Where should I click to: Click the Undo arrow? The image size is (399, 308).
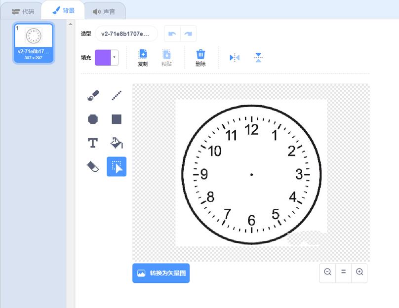point(171,34)
